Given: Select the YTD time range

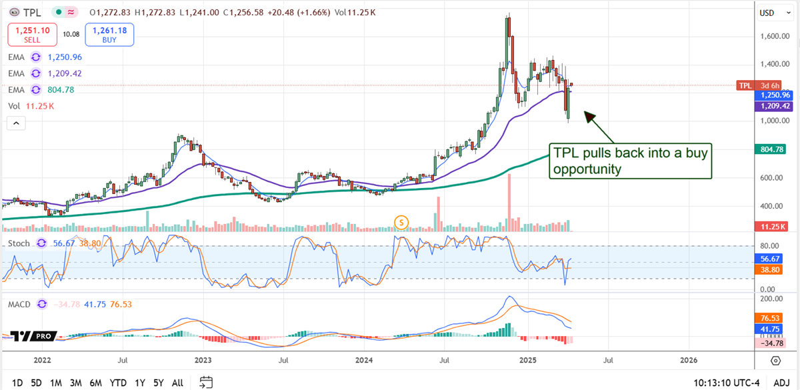Looking at the screenshot, I should pyautogui.click(x=118, y=383).
